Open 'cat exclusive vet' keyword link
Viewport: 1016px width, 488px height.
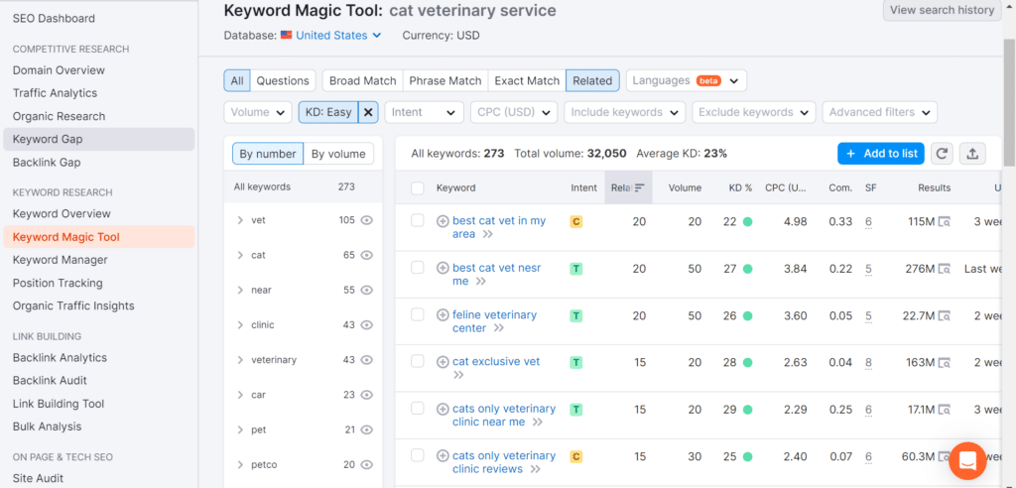click(496, 362)
